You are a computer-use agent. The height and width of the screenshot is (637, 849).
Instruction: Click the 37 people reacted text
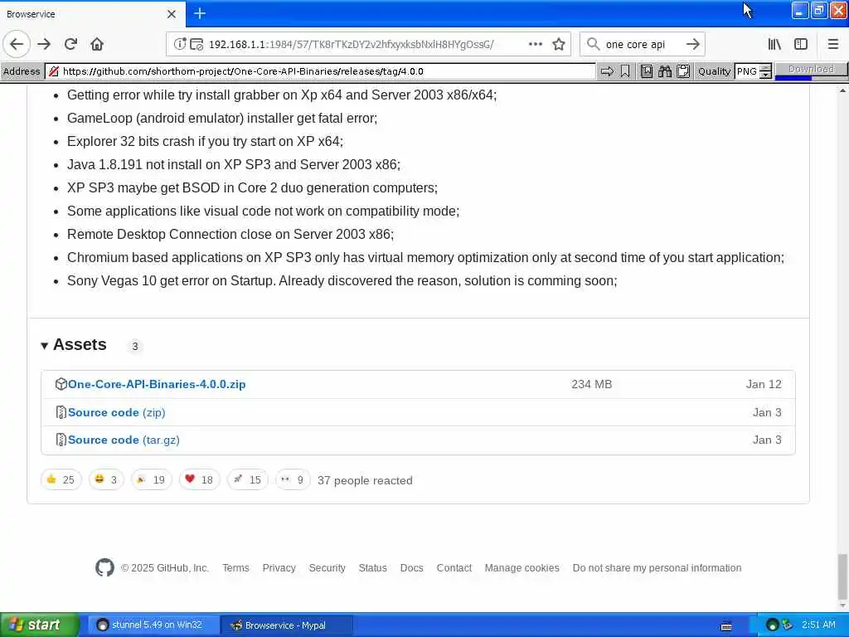coord(365,480)
